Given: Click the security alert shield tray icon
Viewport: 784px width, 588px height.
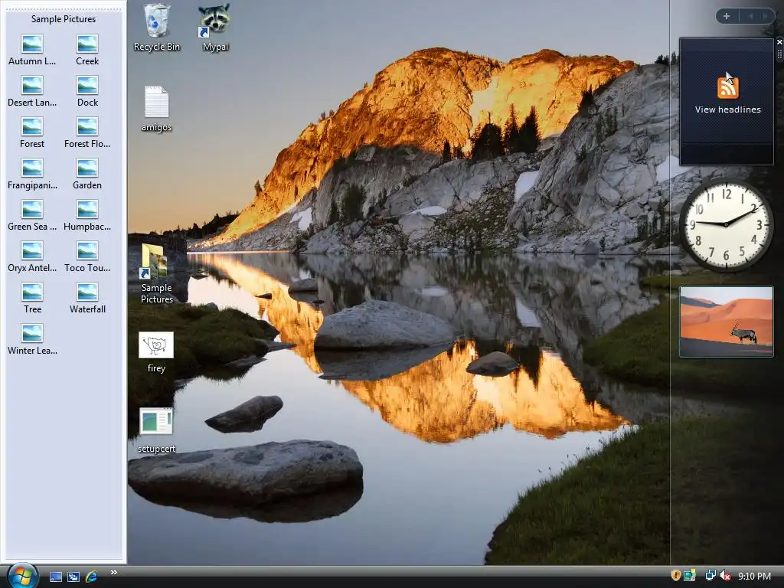Looking at the screenshot, I should [x=675, y=576].
